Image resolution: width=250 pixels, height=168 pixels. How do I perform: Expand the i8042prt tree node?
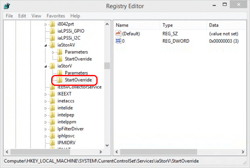click(46, 24)
